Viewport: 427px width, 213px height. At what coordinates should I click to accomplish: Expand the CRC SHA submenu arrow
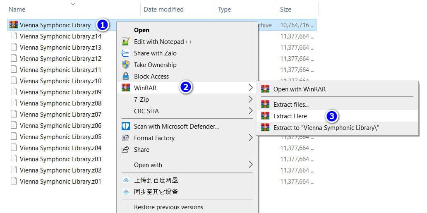click(x=251, y=111)
